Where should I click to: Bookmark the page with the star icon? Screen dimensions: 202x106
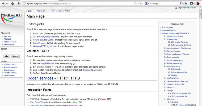click(x=135, y=4)
